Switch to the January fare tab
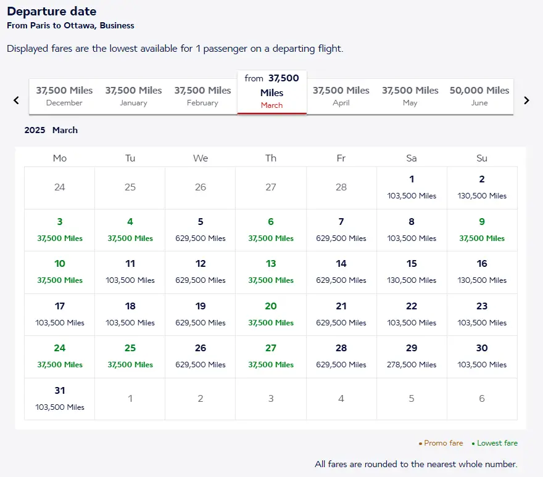 133,96
